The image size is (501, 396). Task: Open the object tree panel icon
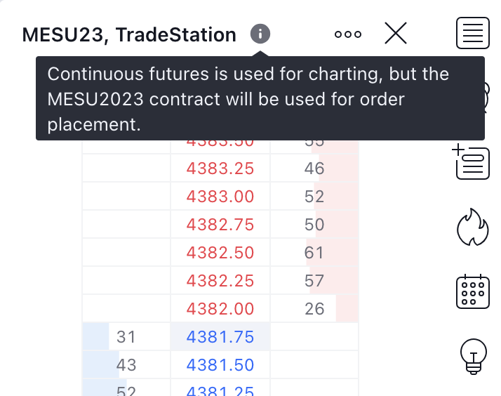[x=473, y=161]
